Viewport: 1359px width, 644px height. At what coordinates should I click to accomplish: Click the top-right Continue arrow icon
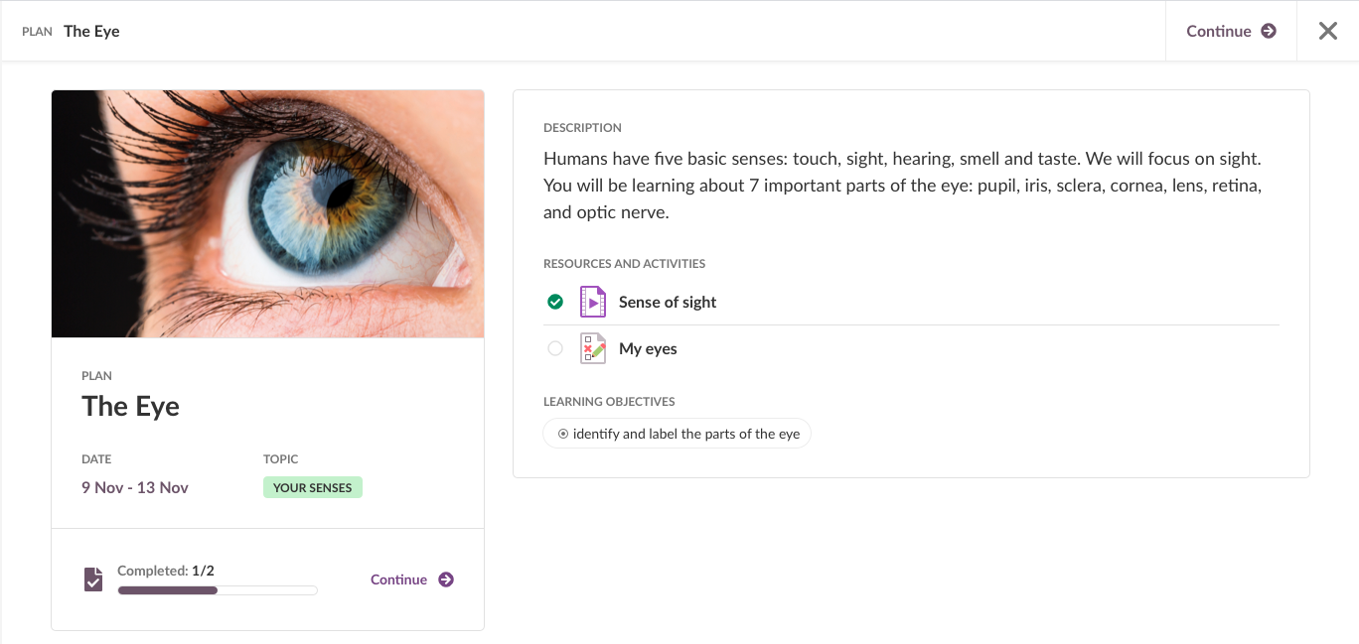(x=1269, y=31)
